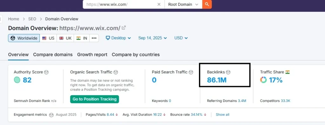Click Semrush Domain Rank n/a text

(x=35, y=101)
